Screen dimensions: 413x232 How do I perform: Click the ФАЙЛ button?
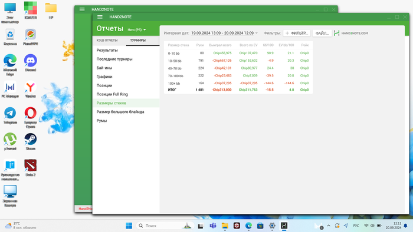322,33
